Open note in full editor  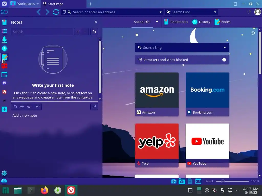coord(94,107)
